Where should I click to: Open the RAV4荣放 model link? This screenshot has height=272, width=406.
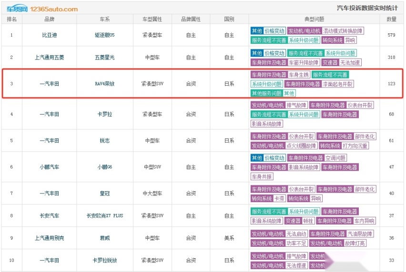pos(105,84)
